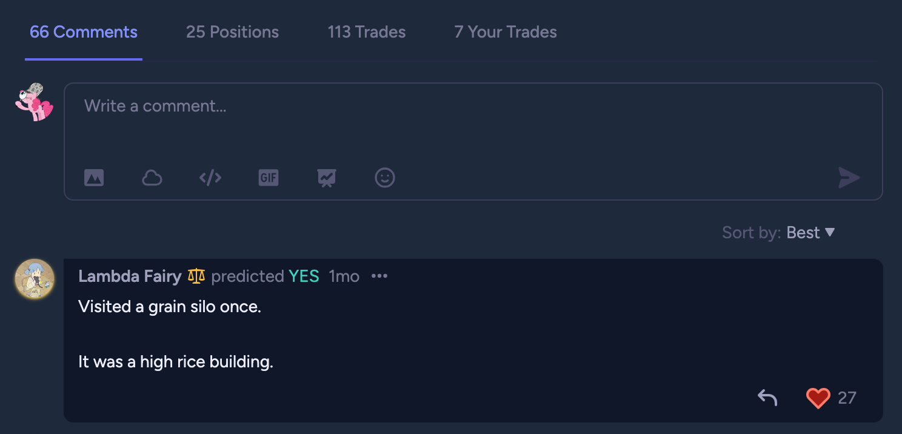Reply to Lambda Fairy's comment
902x434 pixels.
coord(767,398)
